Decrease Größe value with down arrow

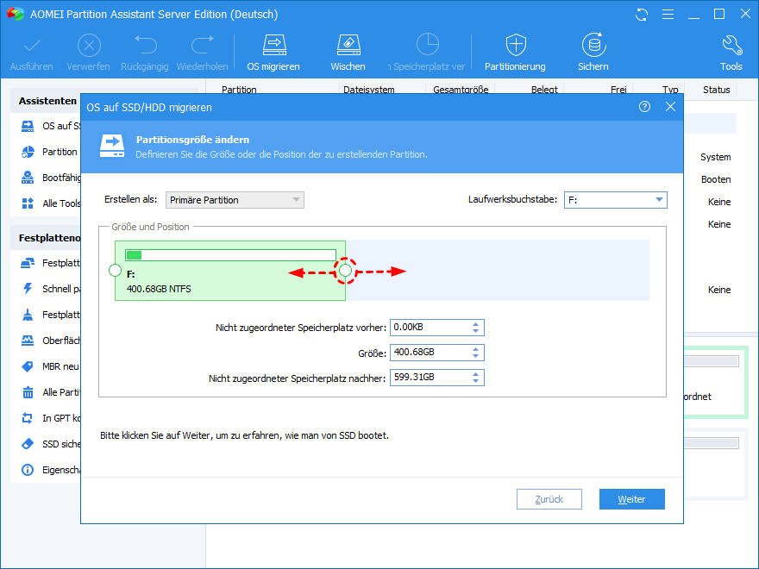pos(476,357)
